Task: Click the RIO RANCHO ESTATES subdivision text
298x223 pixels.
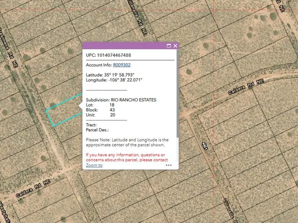Action: pos(133,100)
